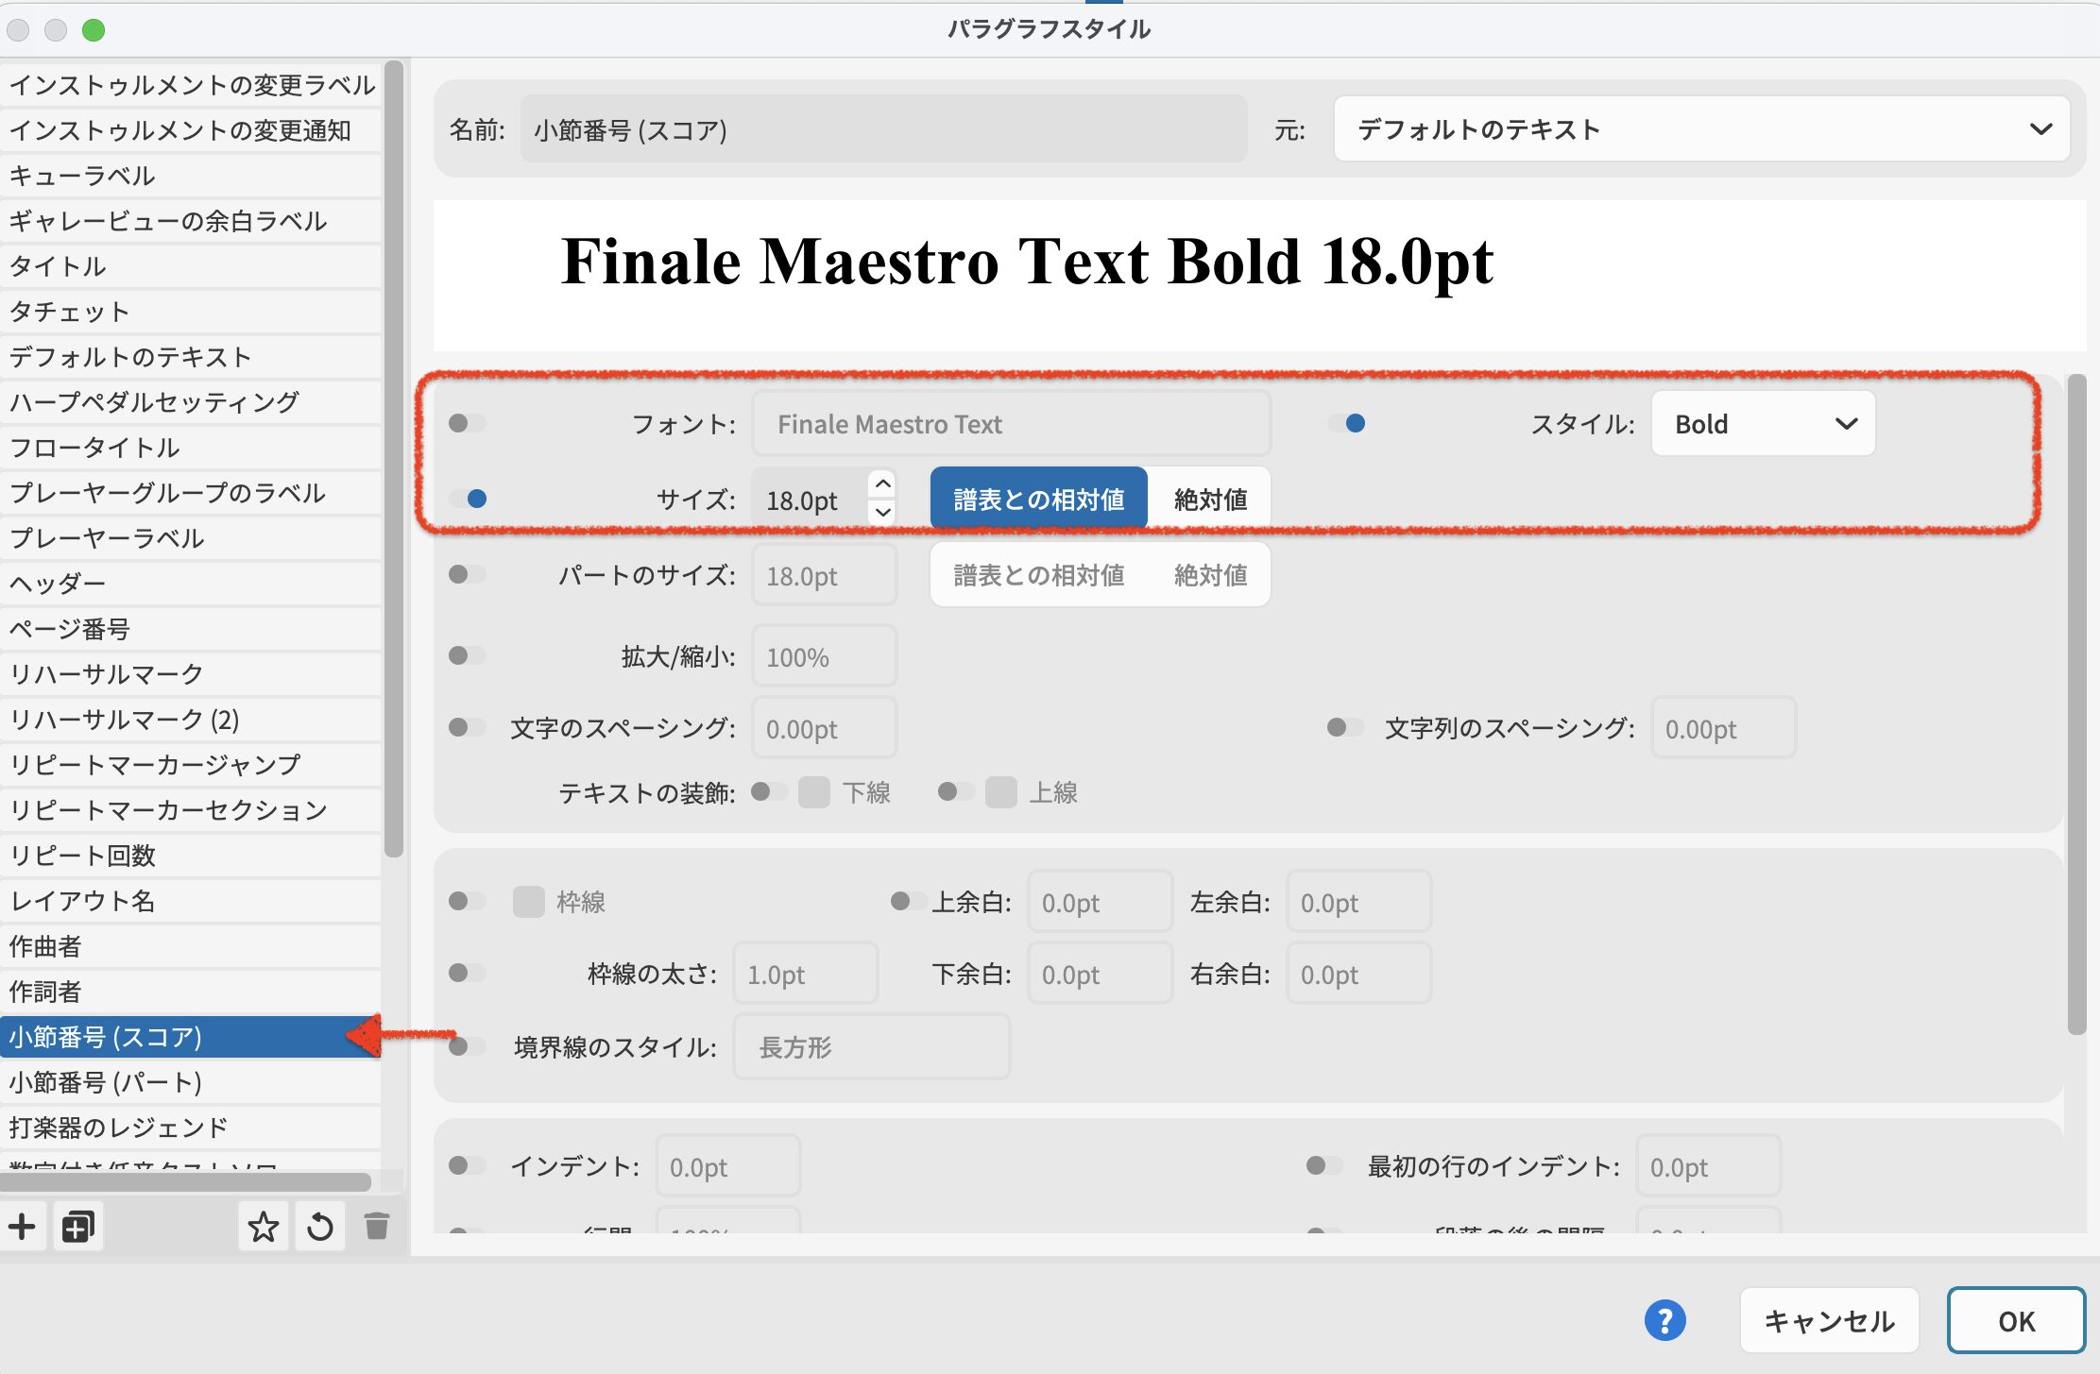This screenshot has width=2100, height=1374.
Task: Click the circular arrow revert icon
Action: 319,1227
